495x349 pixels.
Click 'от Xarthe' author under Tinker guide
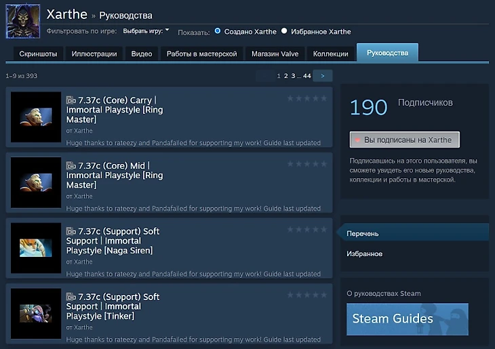point(79,327)
